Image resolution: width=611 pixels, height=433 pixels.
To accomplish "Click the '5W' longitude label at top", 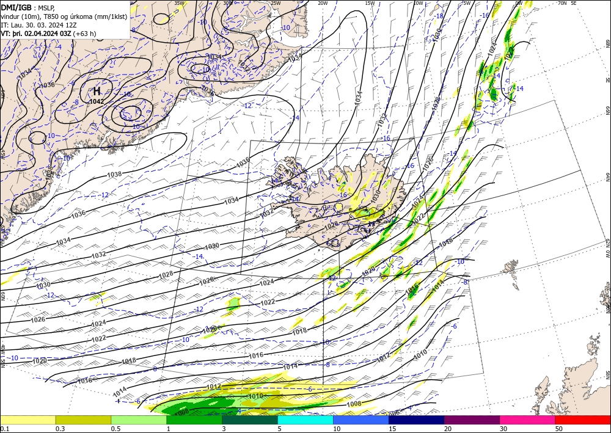I will coord(467,3).
